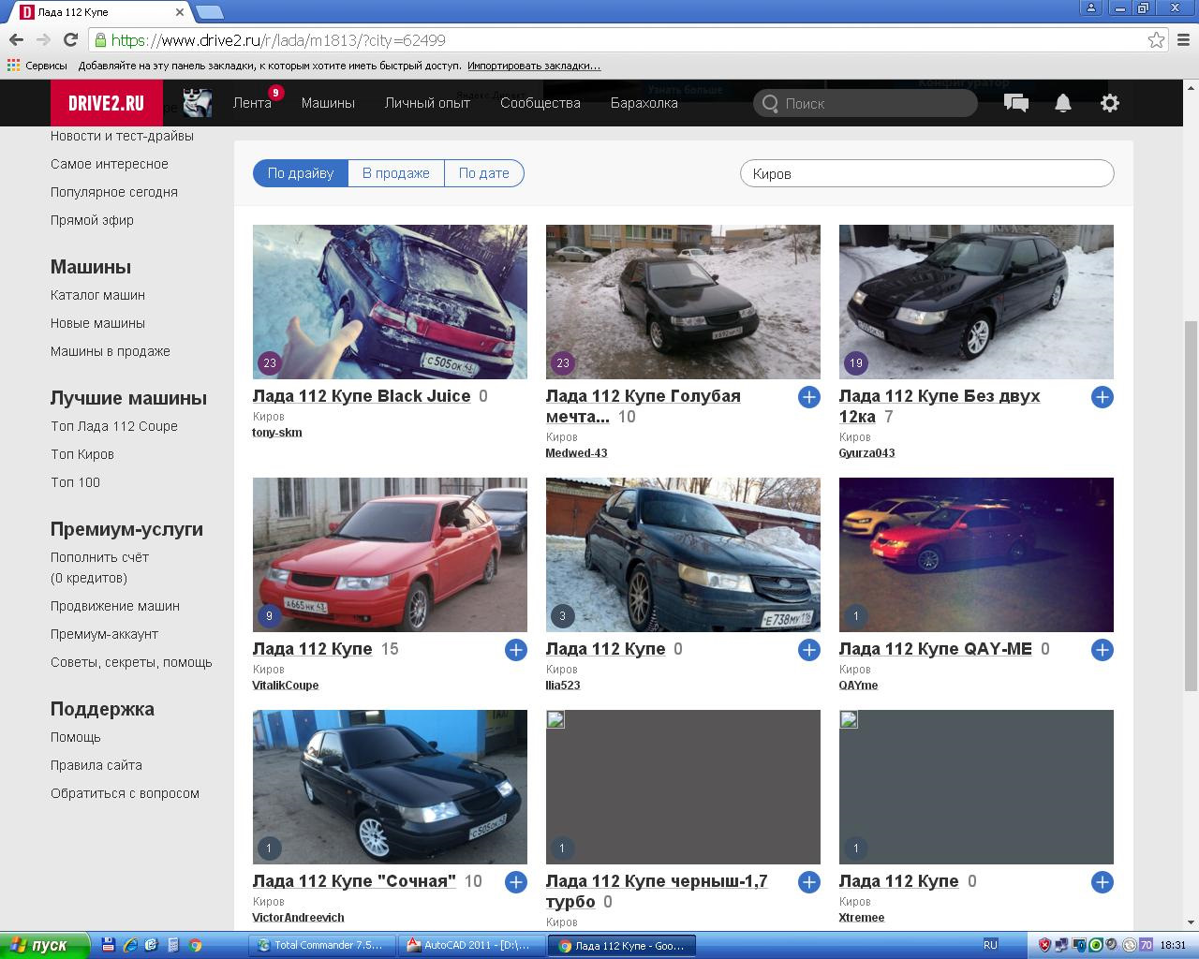1199x959 pixels.
Task: Click the browser back arrow
Action: 16,40
